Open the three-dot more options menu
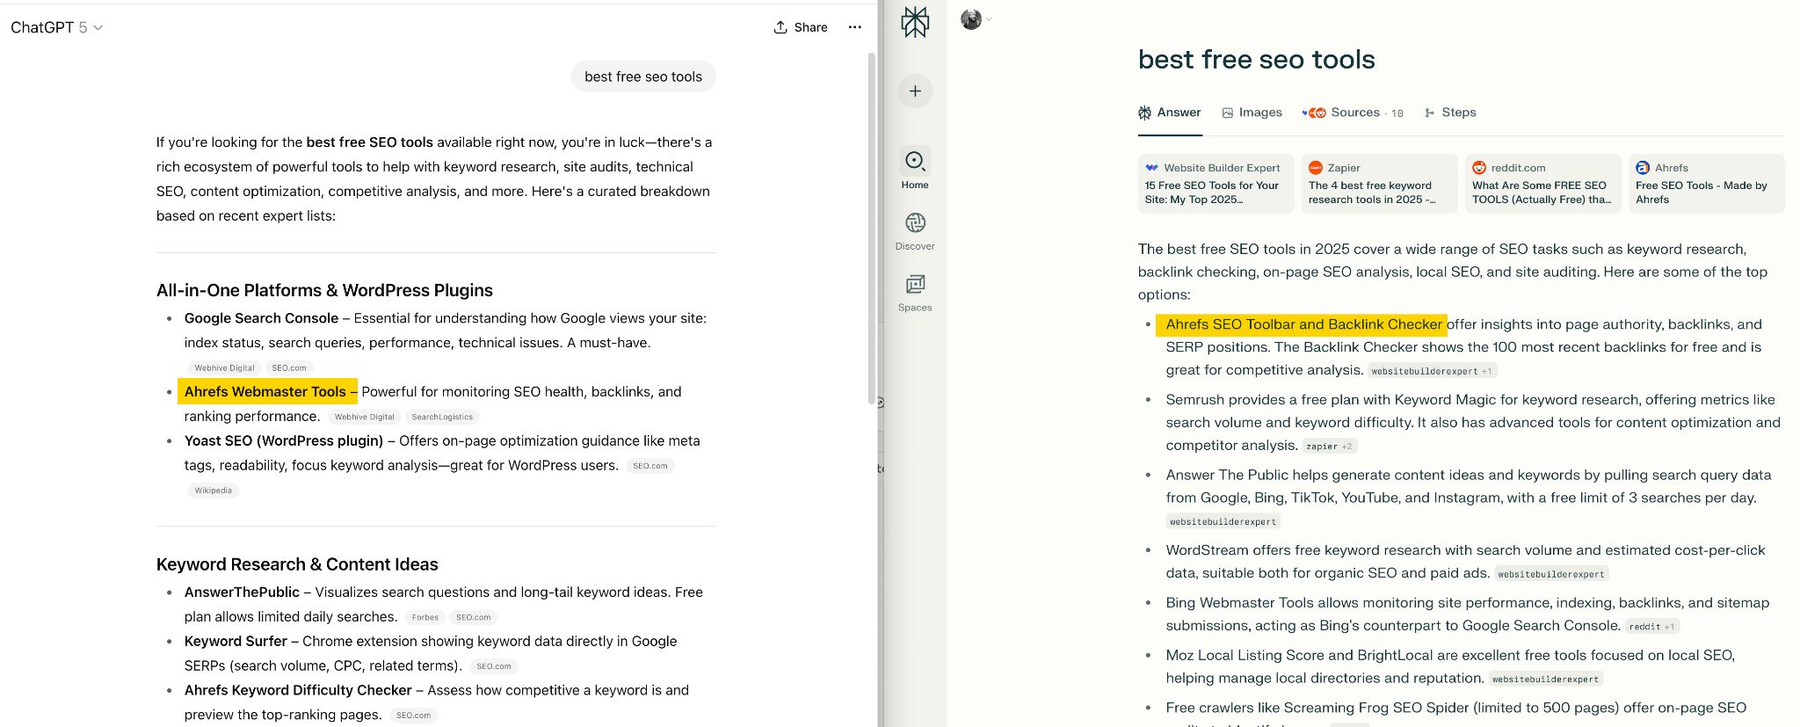Screen dimensions: 1800x727 pyautogui.click(x=854, y=27)
